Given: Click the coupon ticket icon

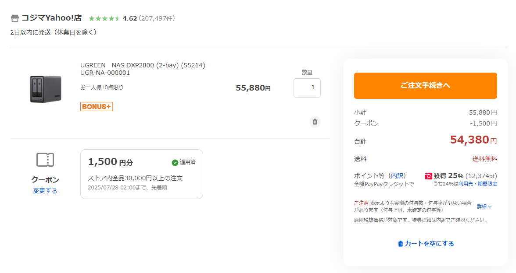Looking at the screenshot, I should coord(45,160).
